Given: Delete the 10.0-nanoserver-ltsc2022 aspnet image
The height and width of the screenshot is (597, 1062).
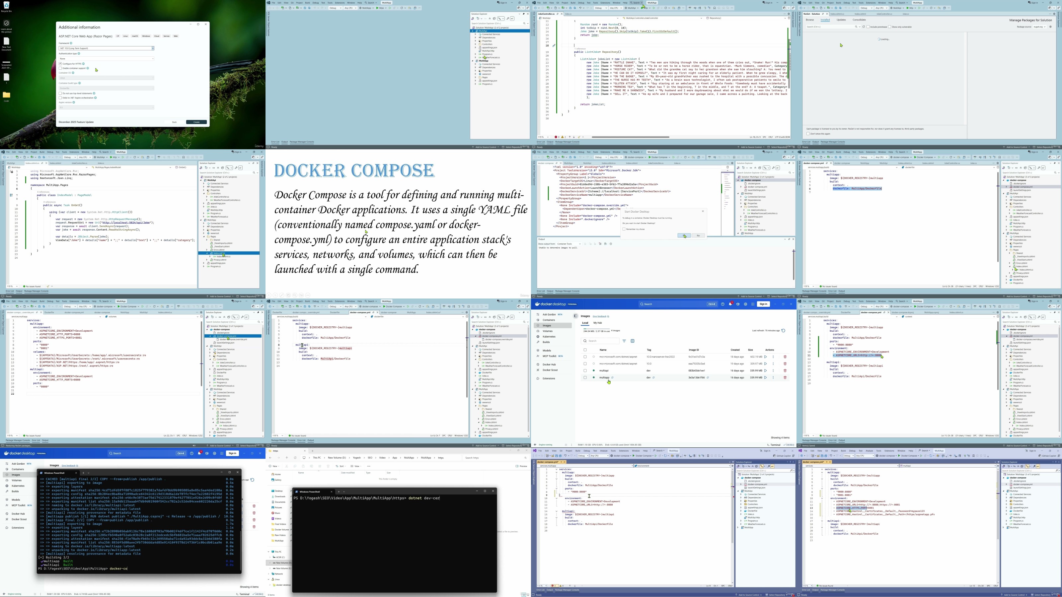Looking at the screenshot, I should coord(785,357).
